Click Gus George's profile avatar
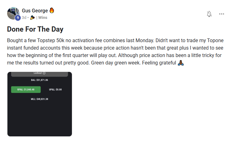This screenshot has width=234, height=141. 13,13
